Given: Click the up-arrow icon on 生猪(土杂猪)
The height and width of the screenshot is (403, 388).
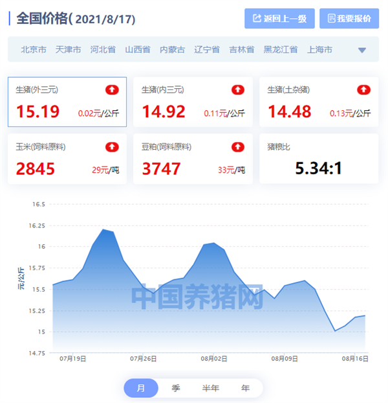Looking at the screenshot, I should click(363, 90).
